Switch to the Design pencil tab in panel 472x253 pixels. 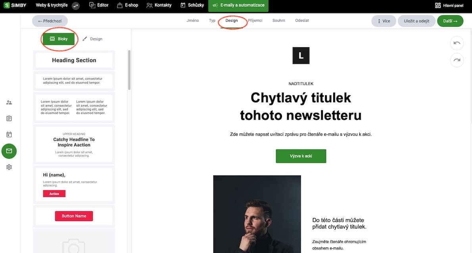point(92,39)
